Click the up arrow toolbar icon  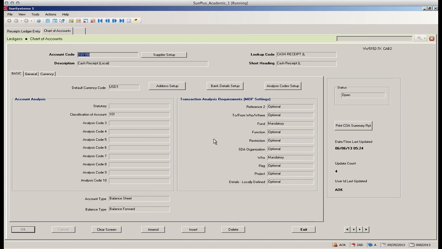[x=9, y=21]
